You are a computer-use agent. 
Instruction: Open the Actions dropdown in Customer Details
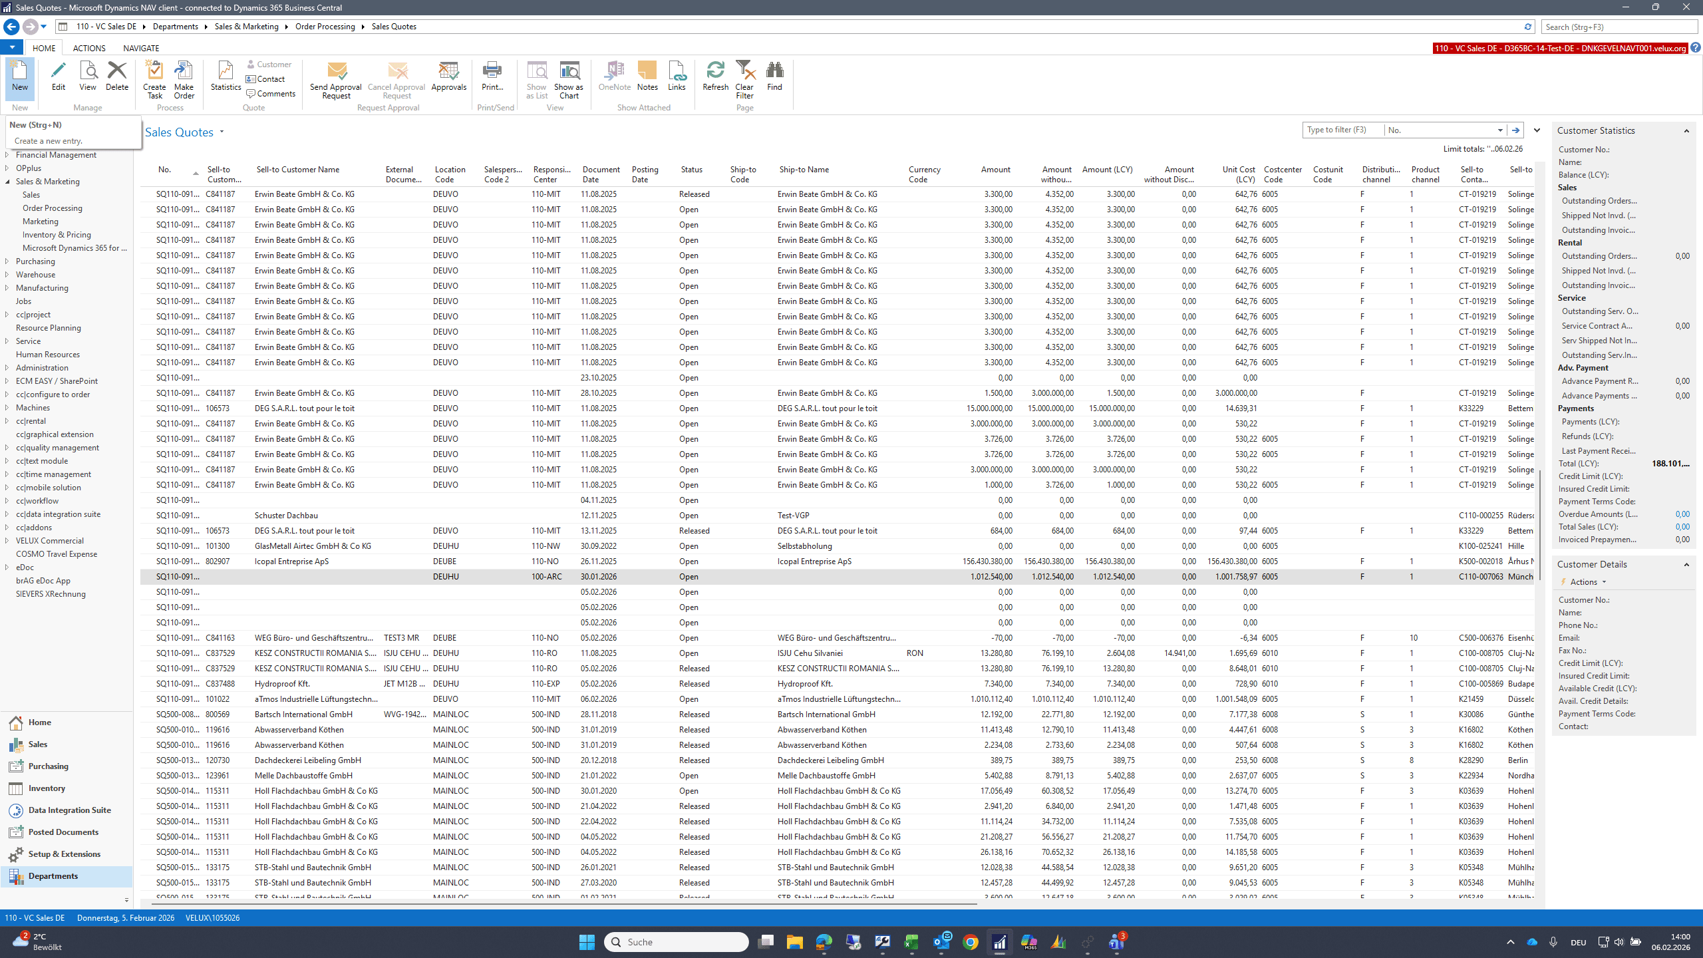tap(1587, 582)
